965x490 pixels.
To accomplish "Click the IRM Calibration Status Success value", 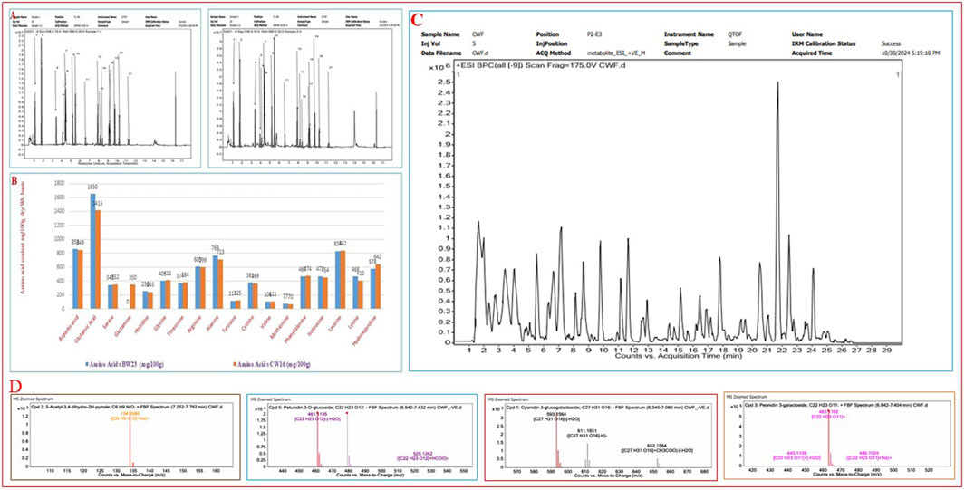I will (x=897, y=43).
